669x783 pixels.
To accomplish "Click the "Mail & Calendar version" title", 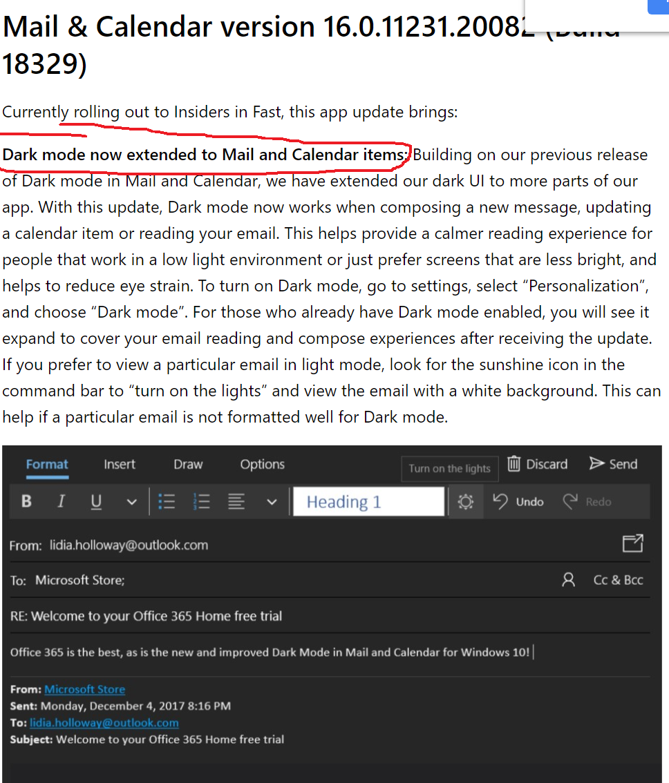I will click(310, 45).
